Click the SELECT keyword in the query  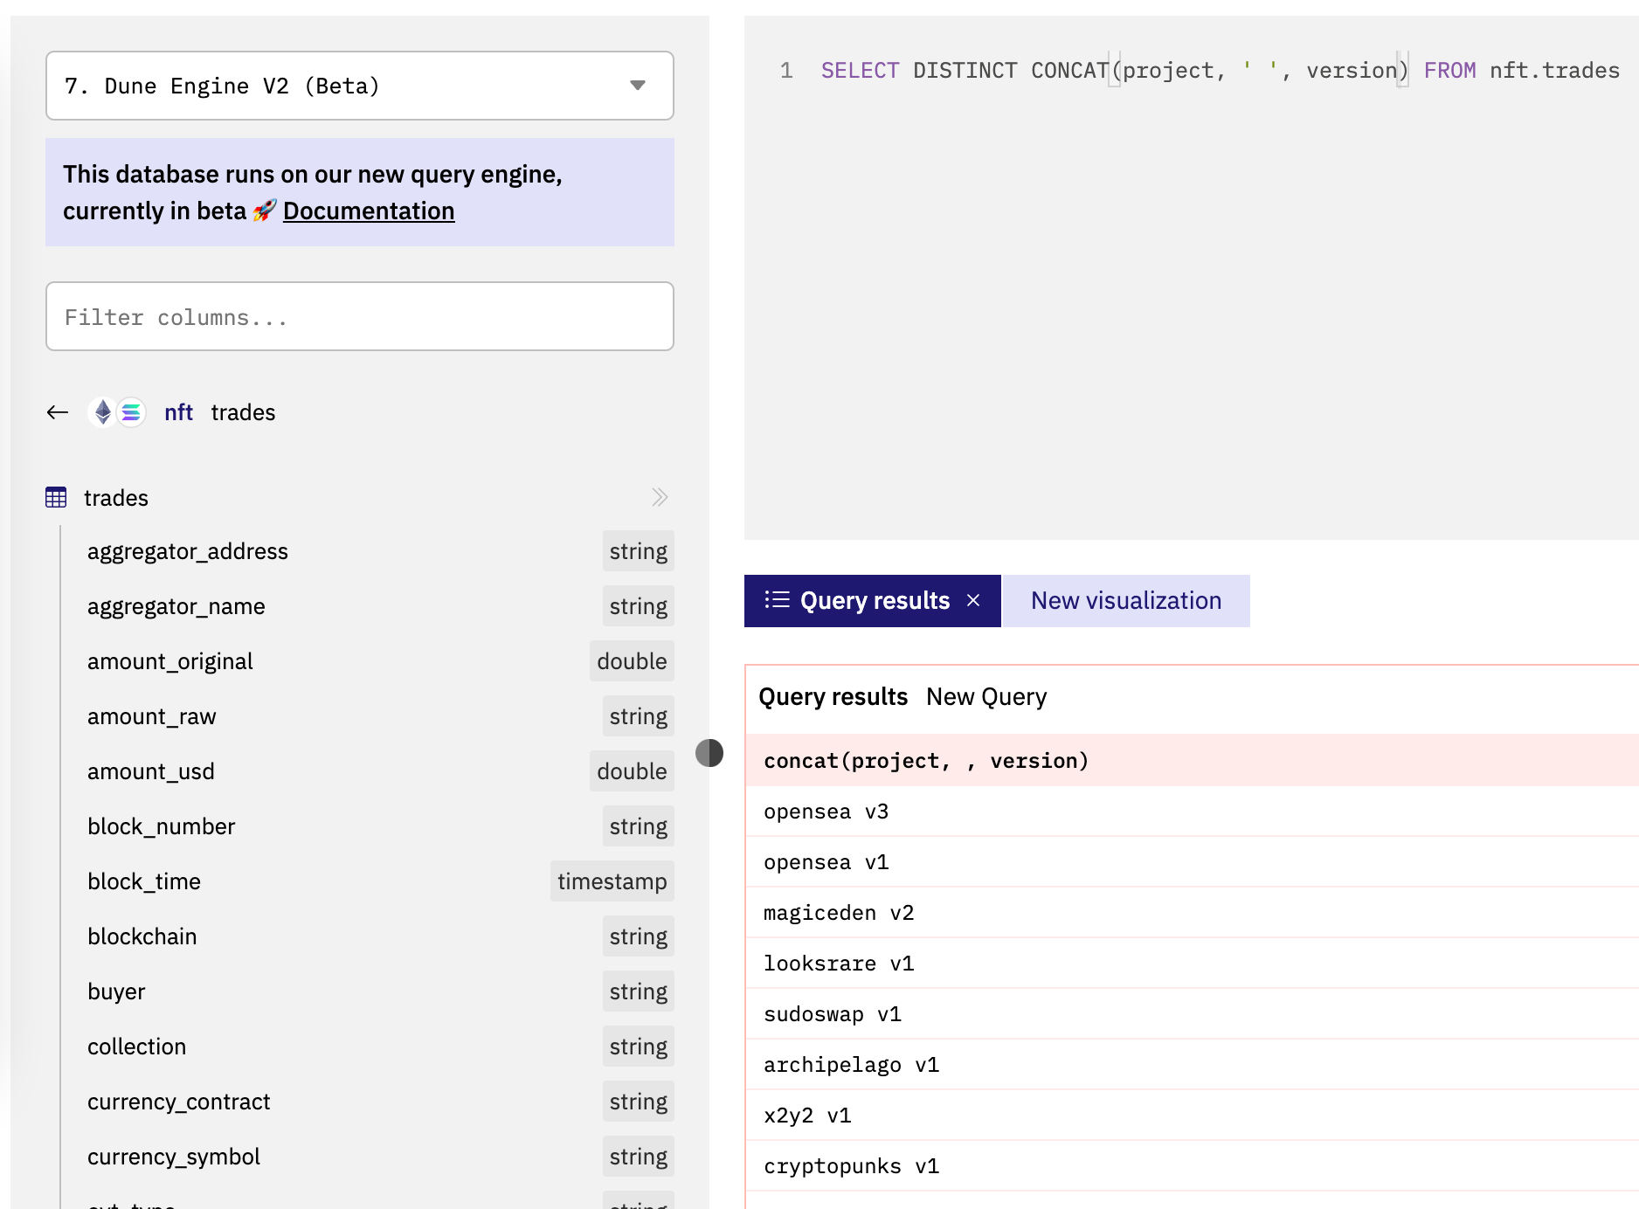860,71
